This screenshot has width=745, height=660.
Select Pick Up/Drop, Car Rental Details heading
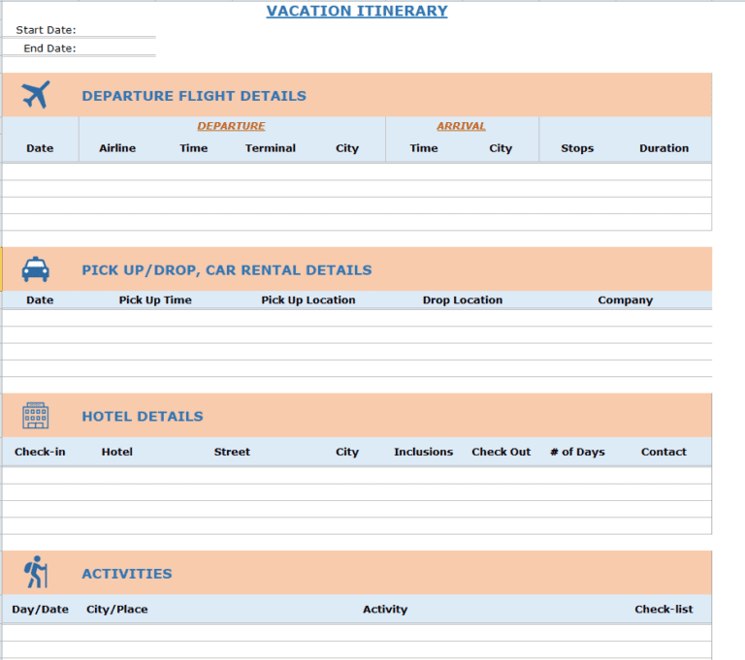[227, 270]
